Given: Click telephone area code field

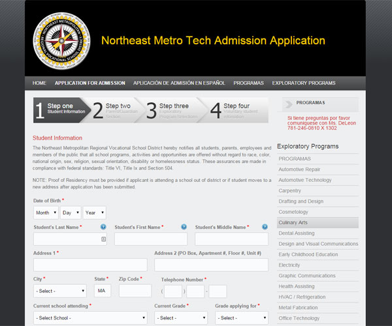Looking at the screenshot, I should (173, 291).
